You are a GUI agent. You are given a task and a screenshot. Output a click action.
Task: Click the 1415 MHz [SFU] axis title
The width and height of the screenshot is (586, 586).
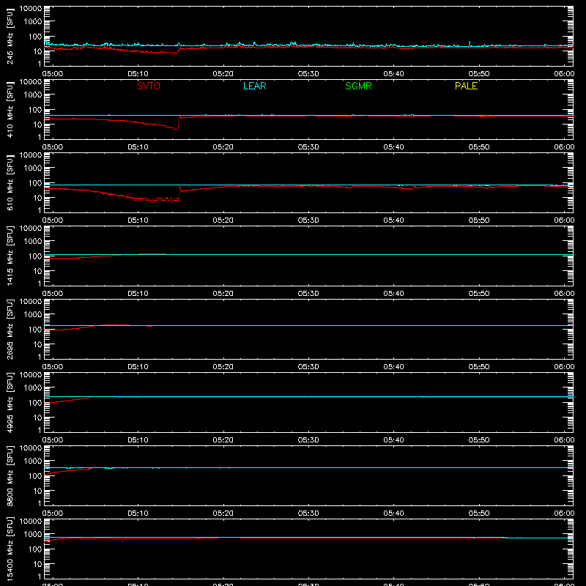10,256
